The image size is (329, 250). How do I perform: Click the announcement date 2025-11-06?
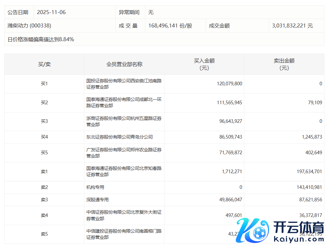[51, 12]
